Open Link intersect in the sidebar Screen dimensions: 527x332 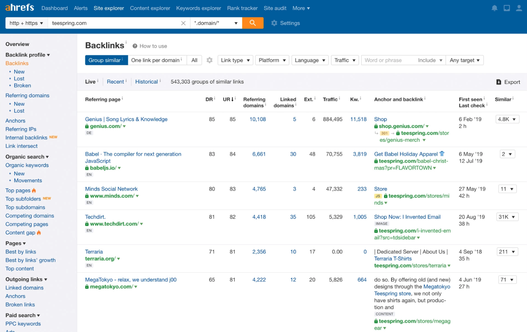click(x=21, y=146)
